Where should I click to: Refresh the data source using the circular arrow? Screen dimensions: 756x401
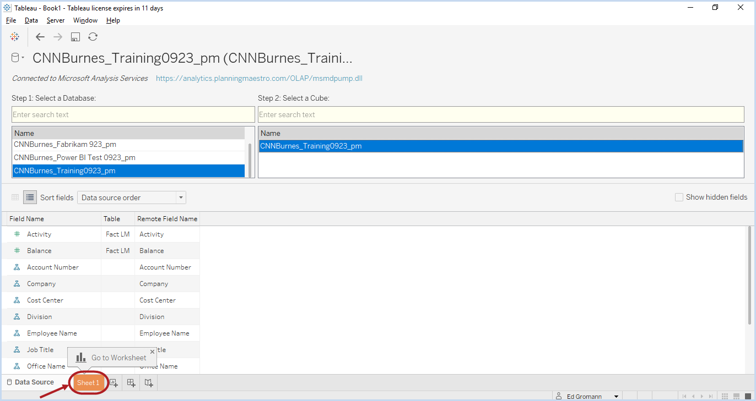[x=93, y=37]
